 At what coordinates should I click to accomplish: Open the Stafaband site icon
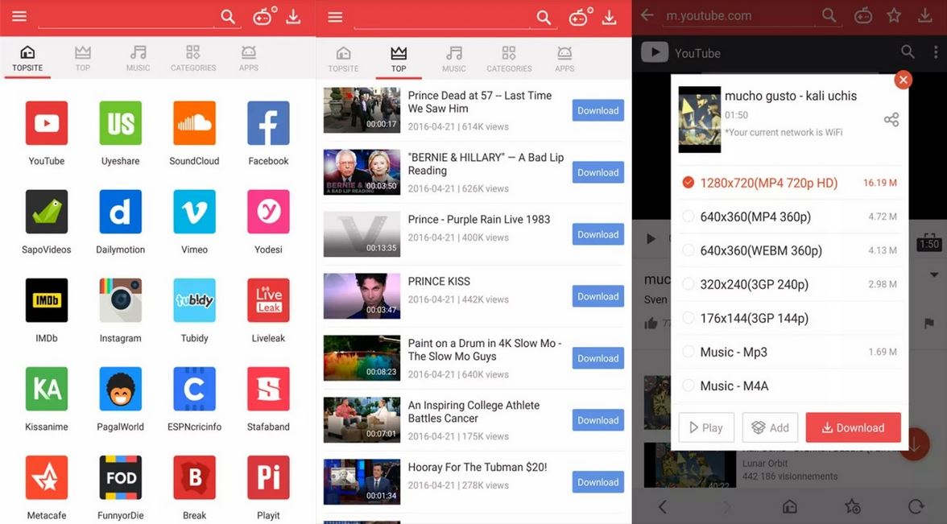tap(268, 389)
